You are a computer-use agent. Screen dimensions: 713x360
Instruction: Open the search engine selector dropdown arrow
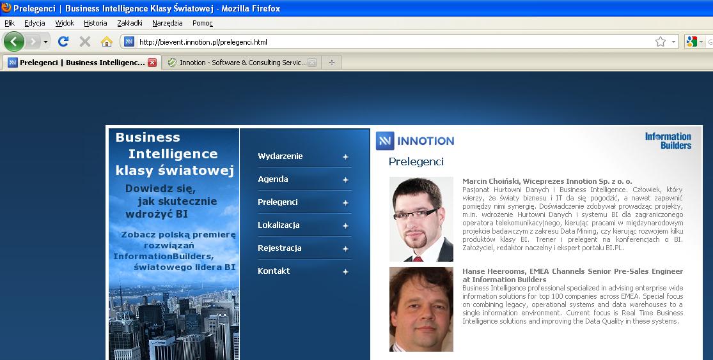[x=701, y=41]
